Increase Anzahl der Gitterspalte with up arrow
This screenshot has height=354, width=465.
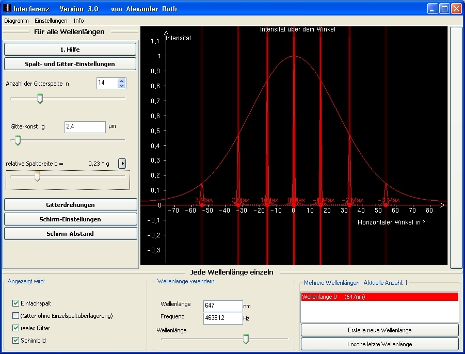(x=122, y=81)
